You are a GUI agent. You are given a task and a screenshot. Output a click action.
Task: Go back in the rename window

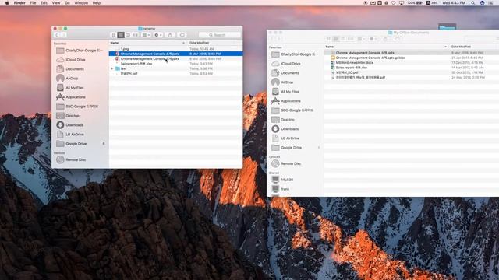pos(57,35)
